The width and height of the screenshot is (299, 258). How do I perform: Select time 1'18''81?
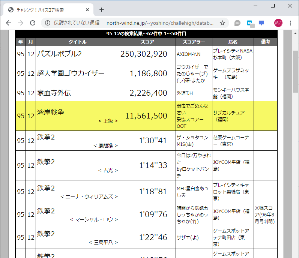click(153, 192)
